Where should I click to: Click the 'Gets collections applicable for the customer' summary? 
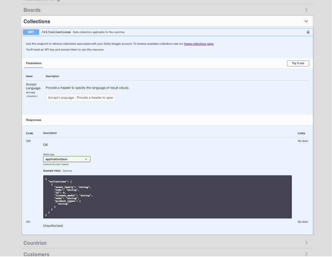pos(99,32)
